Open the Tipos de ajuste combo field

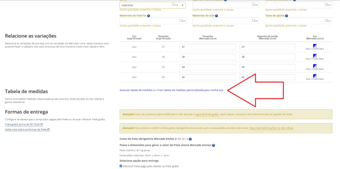point(299,21)
